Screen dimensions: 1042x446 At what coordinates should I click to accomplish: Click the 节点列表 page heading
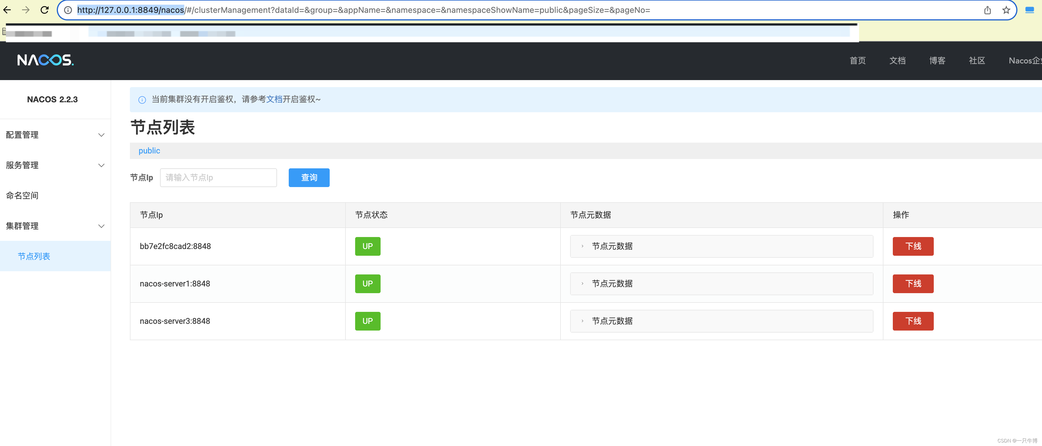click(163, 127)
